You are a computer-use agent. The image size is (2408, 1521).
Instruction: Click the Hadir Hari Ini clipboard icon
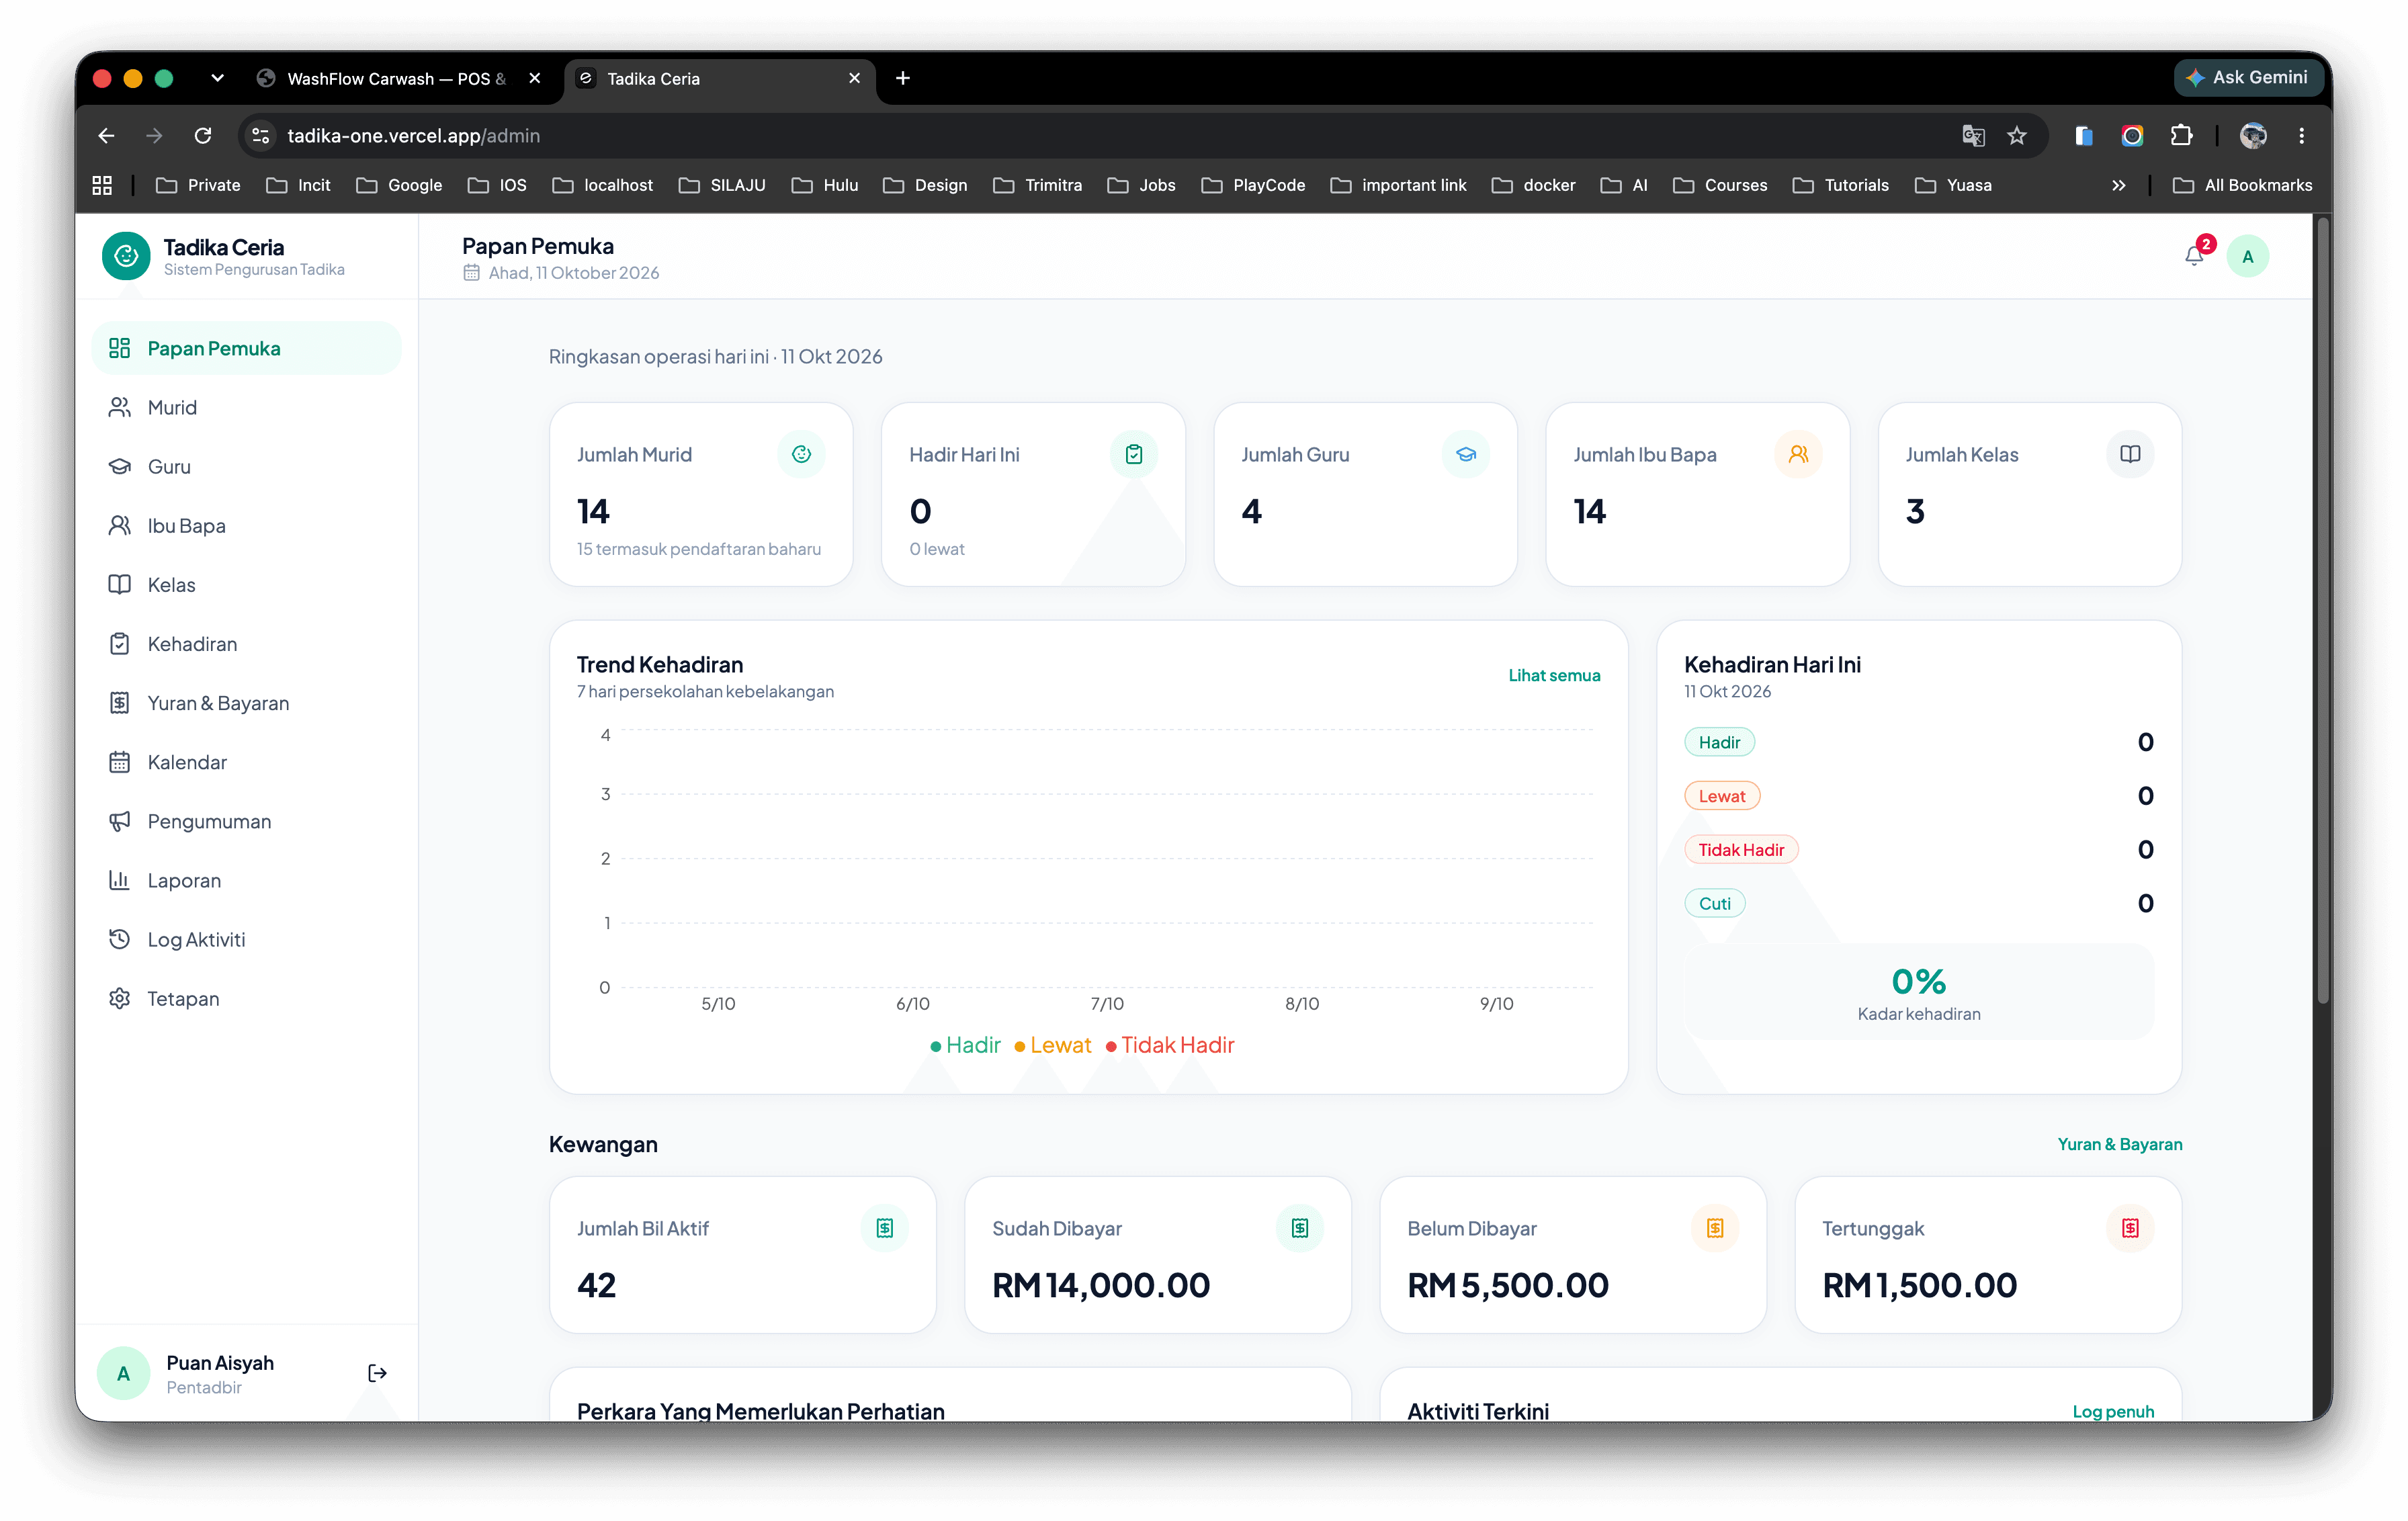pos(1134,454)
